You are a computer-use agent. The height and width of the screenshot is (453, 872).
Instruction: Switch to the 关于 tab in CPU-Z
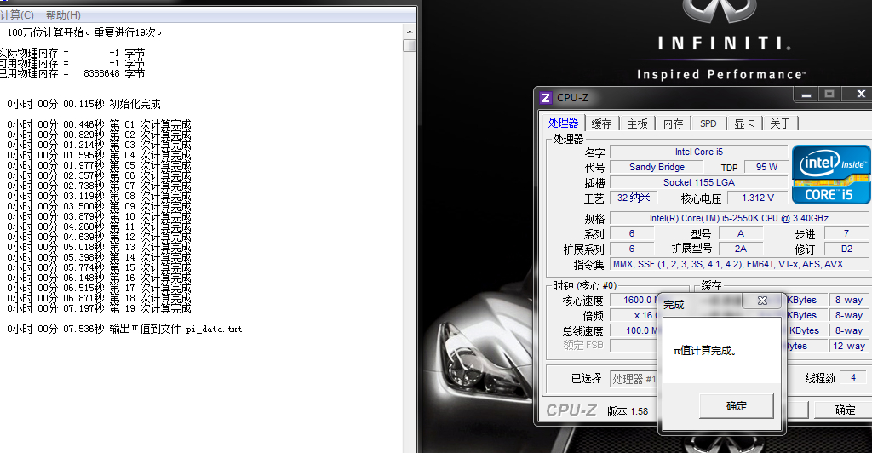[780, 123]
